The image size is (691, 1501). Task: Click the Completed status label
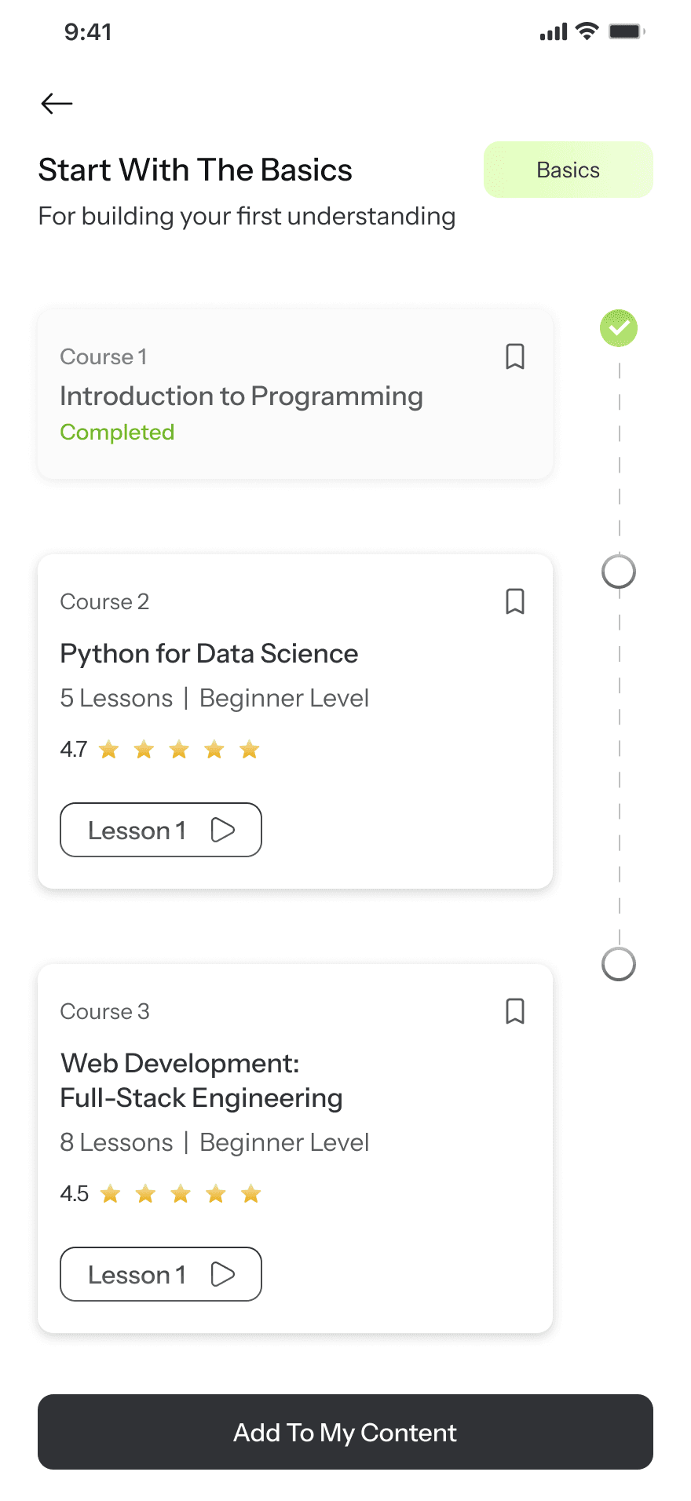click(x=117, y=433)
